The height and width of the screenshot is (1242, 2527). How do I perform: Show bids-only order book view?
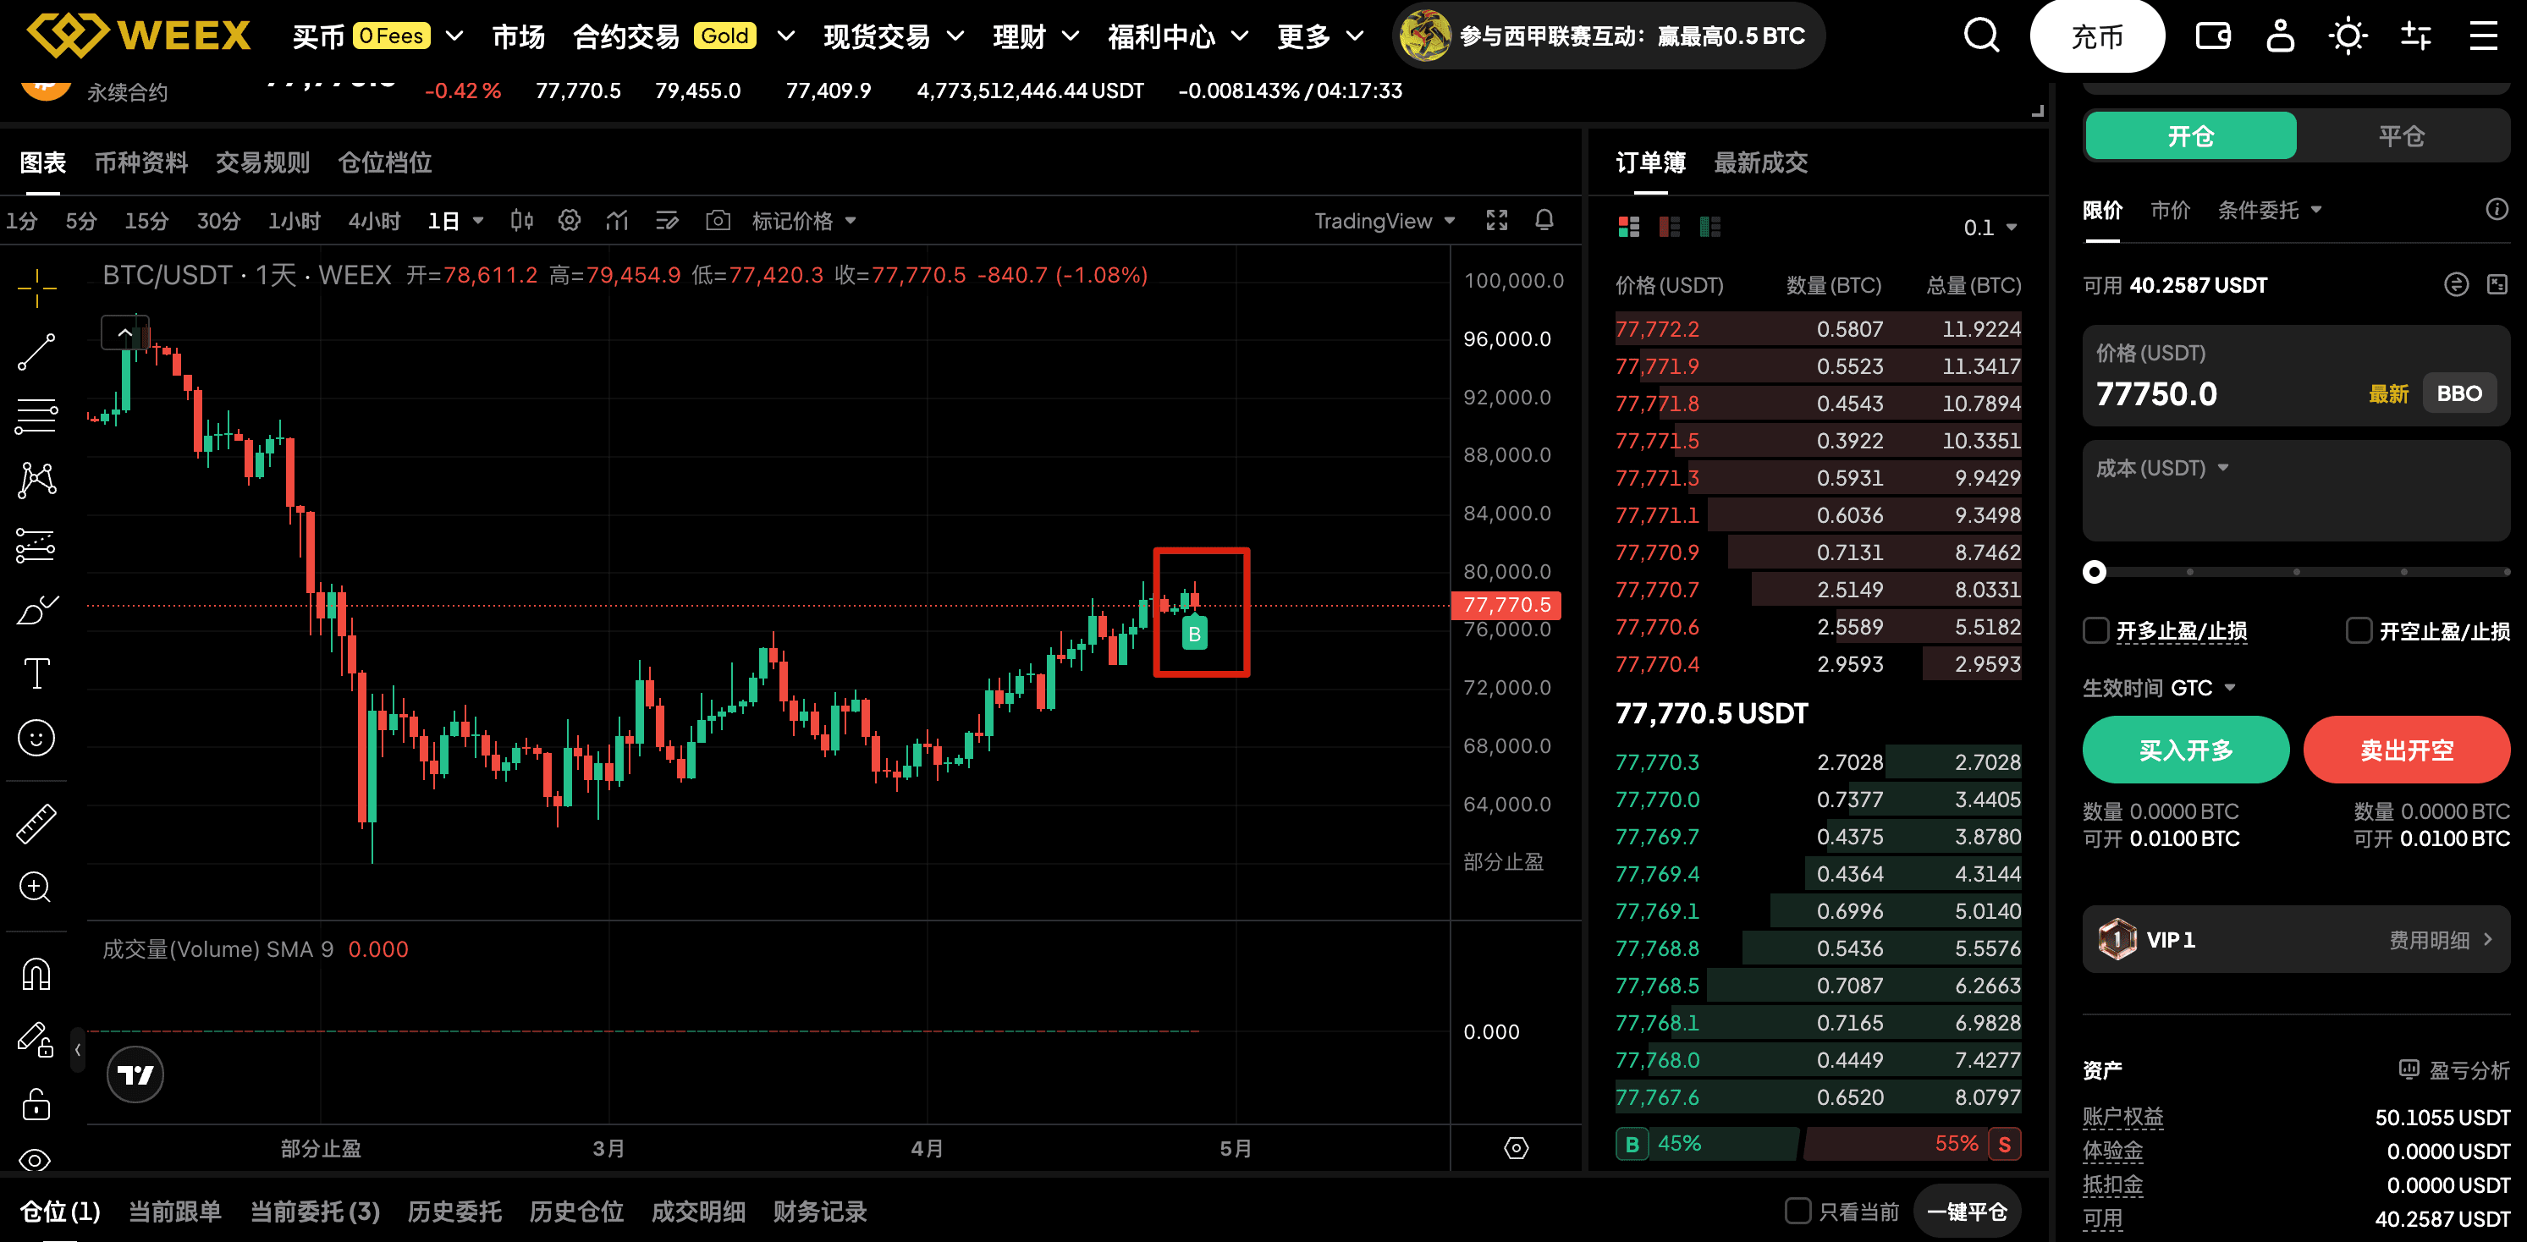[1709, 228]
